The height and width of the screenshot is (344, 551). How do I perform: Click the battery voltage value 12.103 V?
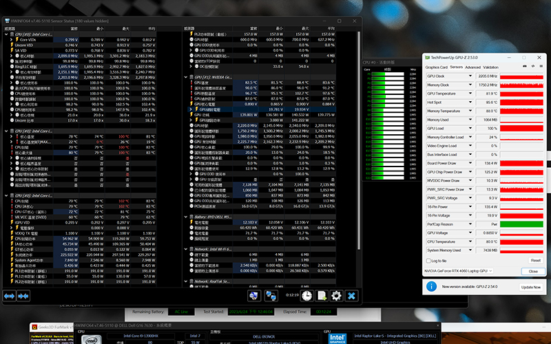point(245,222)
